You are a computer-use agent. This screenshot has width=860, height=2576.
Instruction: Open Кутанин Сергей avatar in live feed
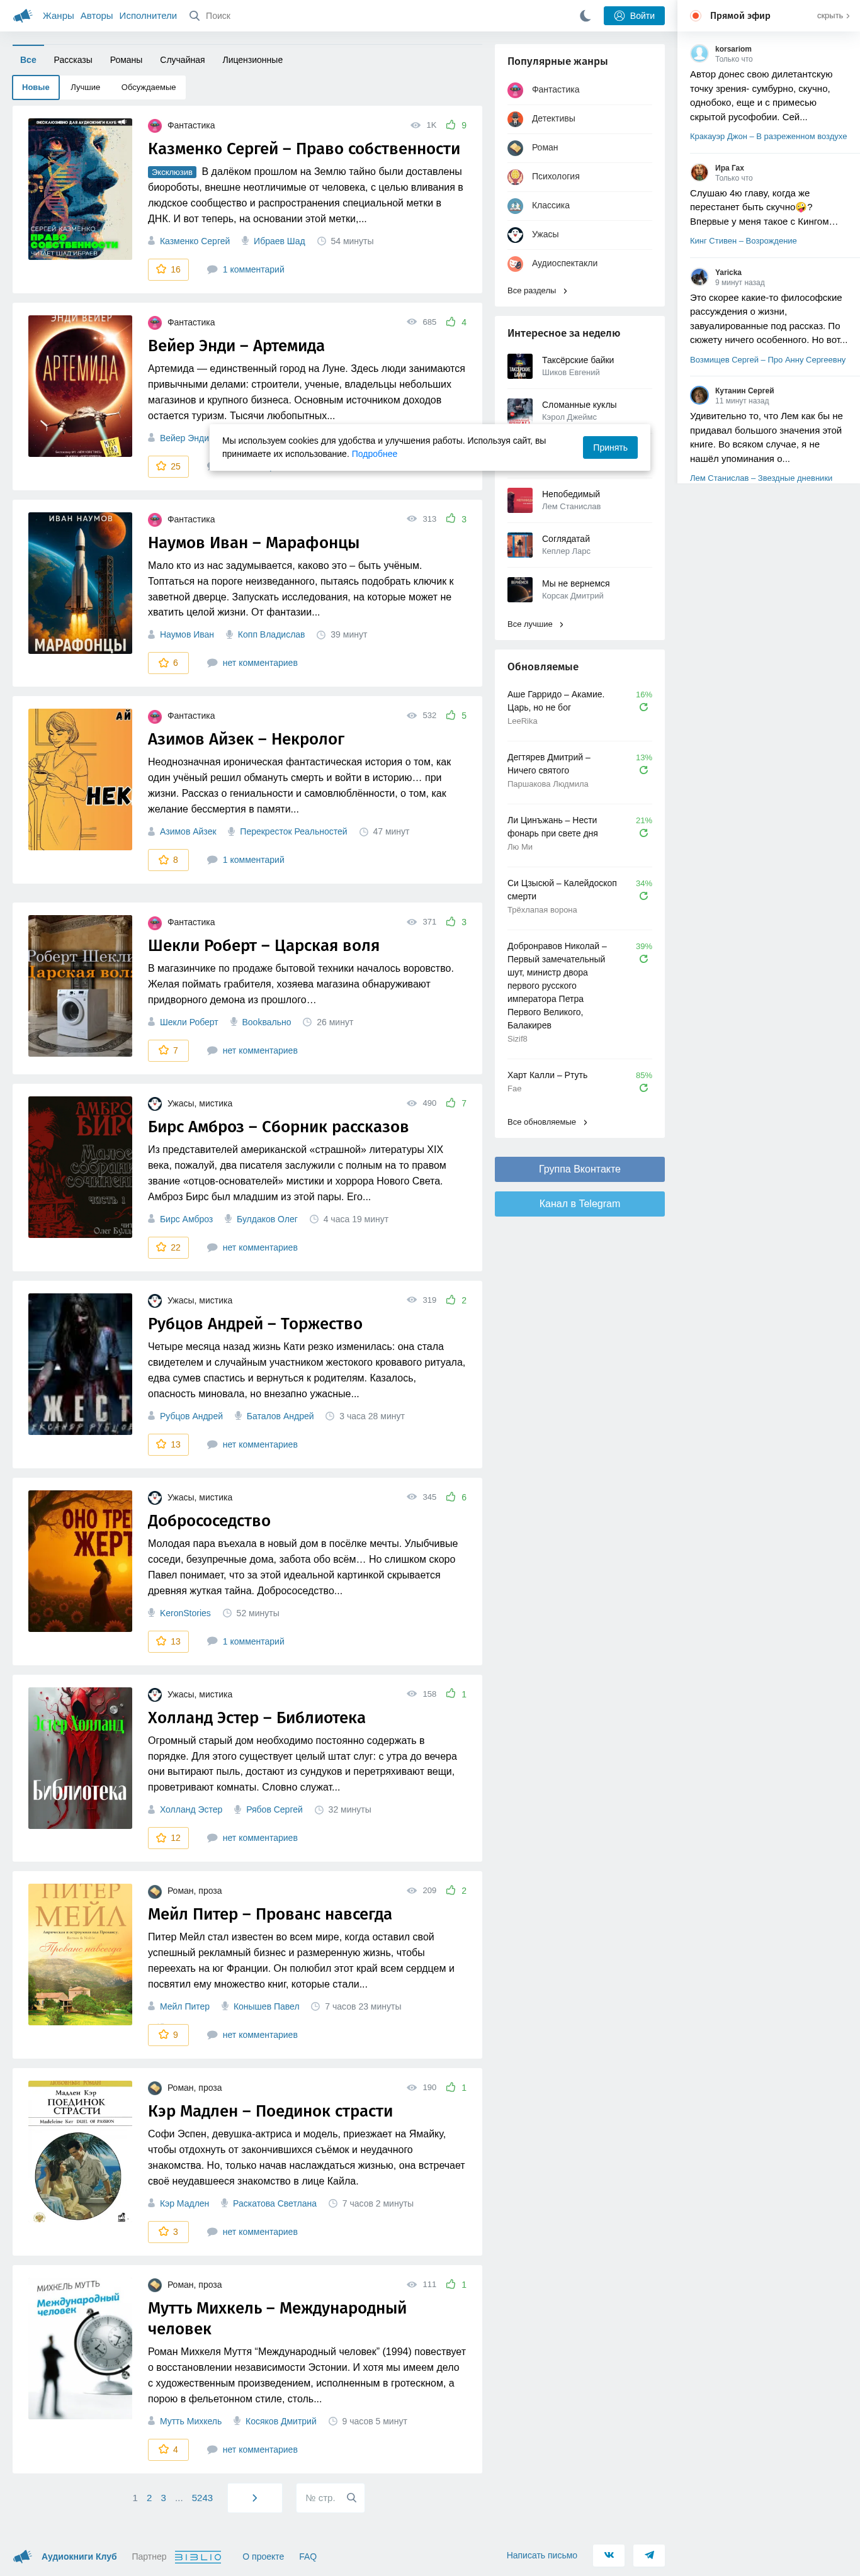click(x=699, y=395)
